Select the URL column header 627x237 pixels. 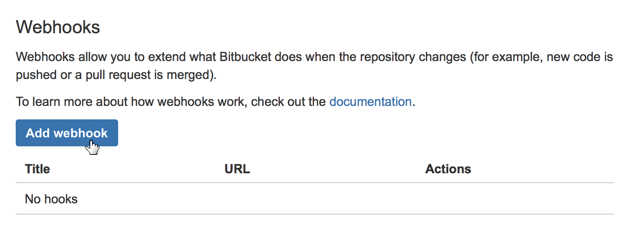(x=237, y=169)
